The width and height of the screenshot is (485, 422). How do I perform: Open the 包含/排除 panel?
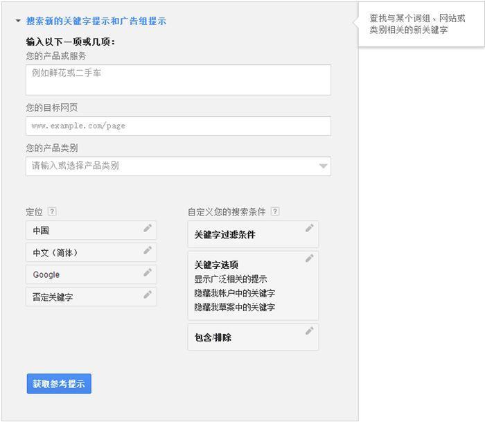coord(253,337)
